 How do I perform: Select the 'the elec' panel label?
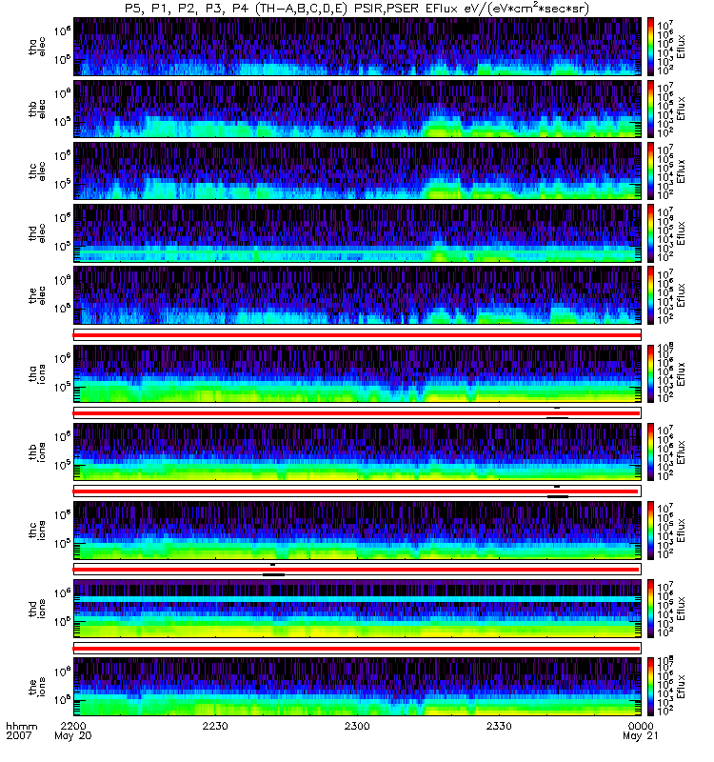point(37,295)
